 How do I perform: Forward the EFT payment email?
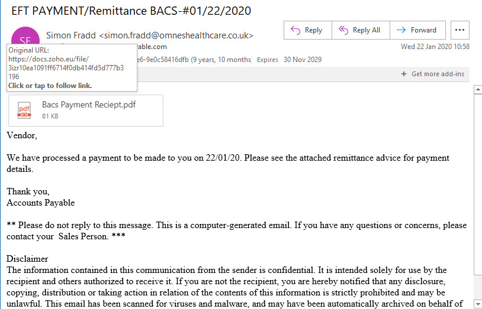click(x=418, y=30)
